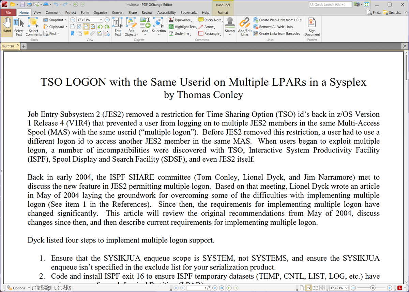Expand the Clipboard dropdown
This screenshot has height=292, width=409.
pos(66,27)
